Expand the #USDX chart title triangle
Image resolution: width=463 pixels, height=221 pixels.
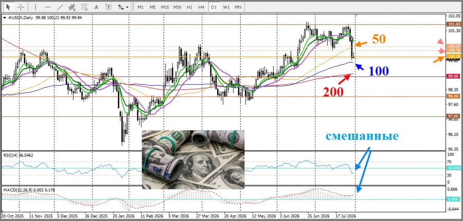(x=4, y=17)
